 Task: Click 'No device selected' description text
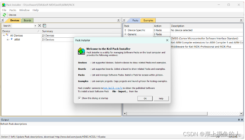click(182, 30)
